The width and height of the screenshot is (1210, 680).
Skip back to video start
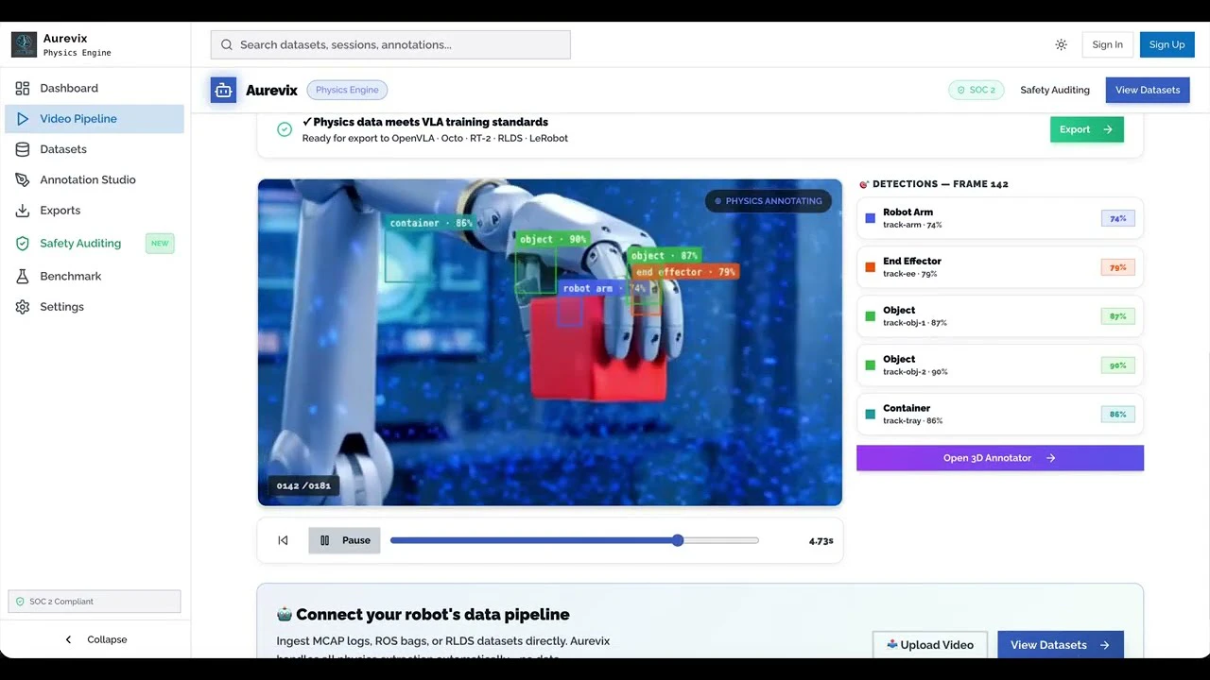(283, 540)
